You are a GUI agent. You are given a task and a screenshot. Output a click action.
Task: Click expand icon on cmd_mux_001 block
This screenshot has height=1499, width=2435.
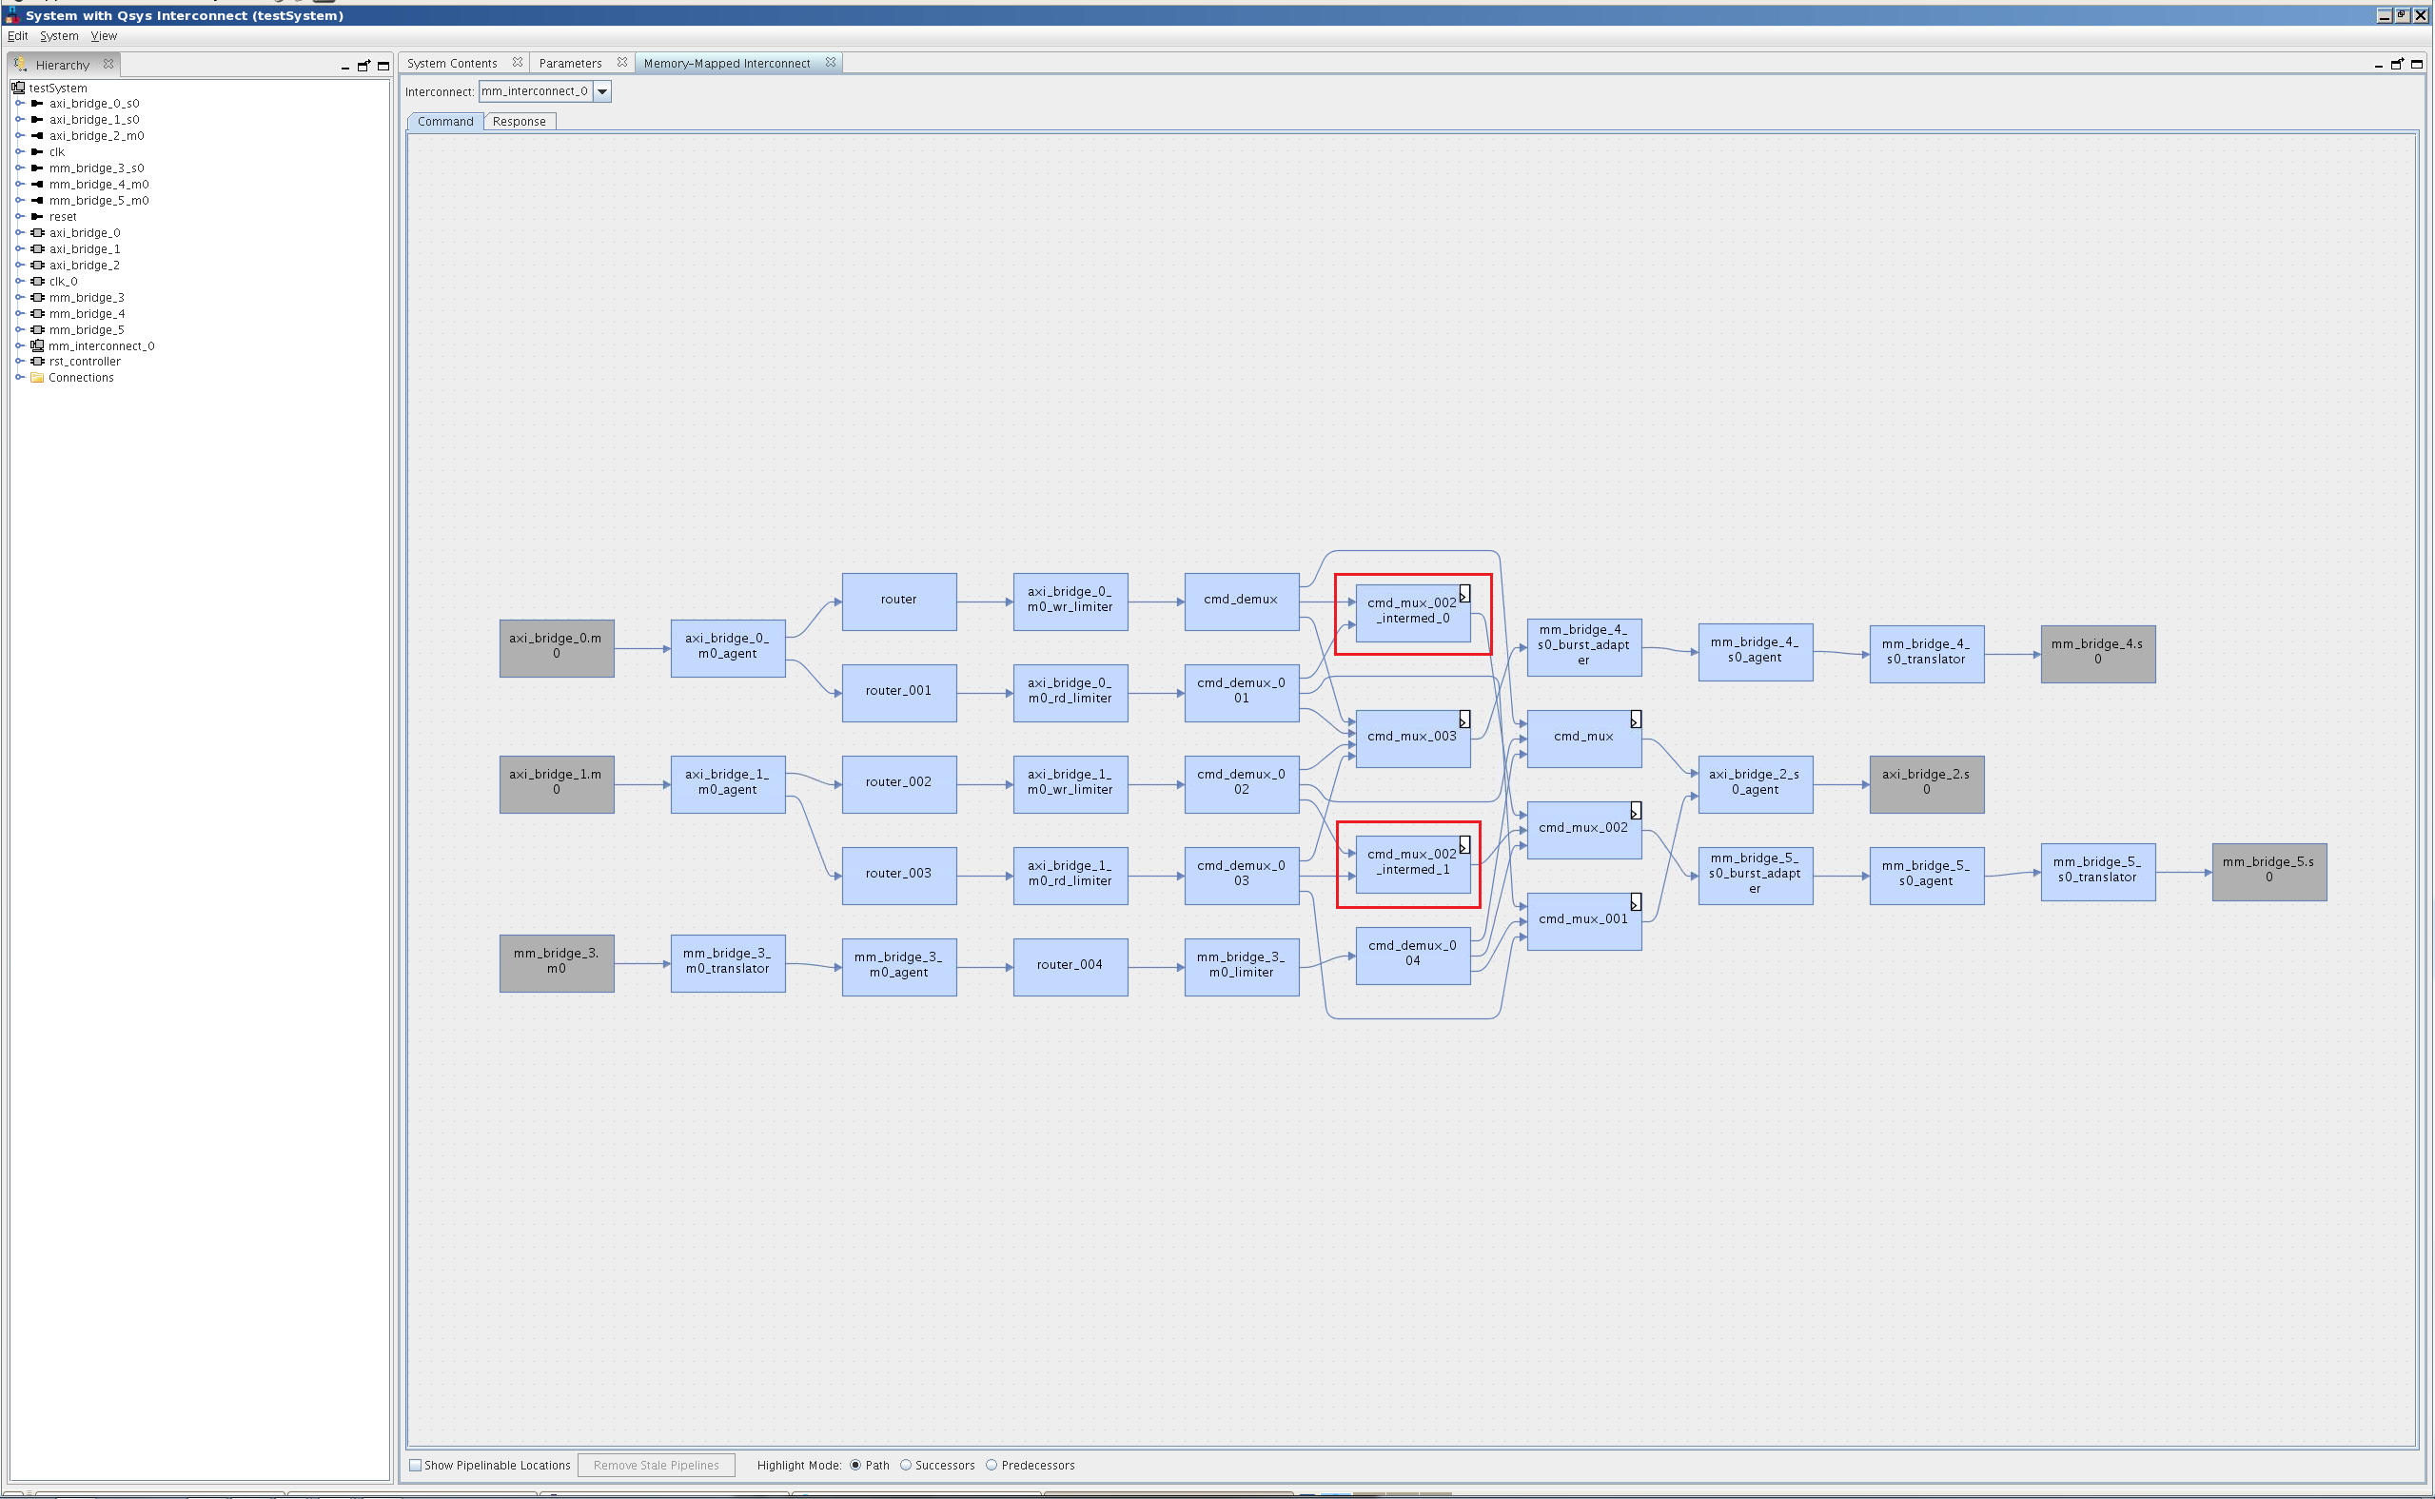[x=1635, y=902]
